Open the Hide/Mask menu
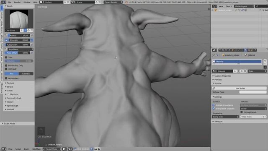Image resolution: width=268 pixels, height=151 pixels. 36,149
